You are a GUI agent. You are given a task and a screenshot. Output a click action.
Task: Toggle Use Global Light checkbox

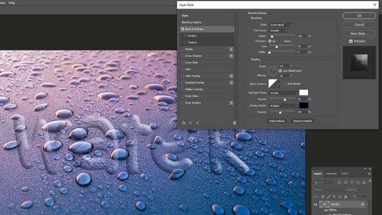280,71
